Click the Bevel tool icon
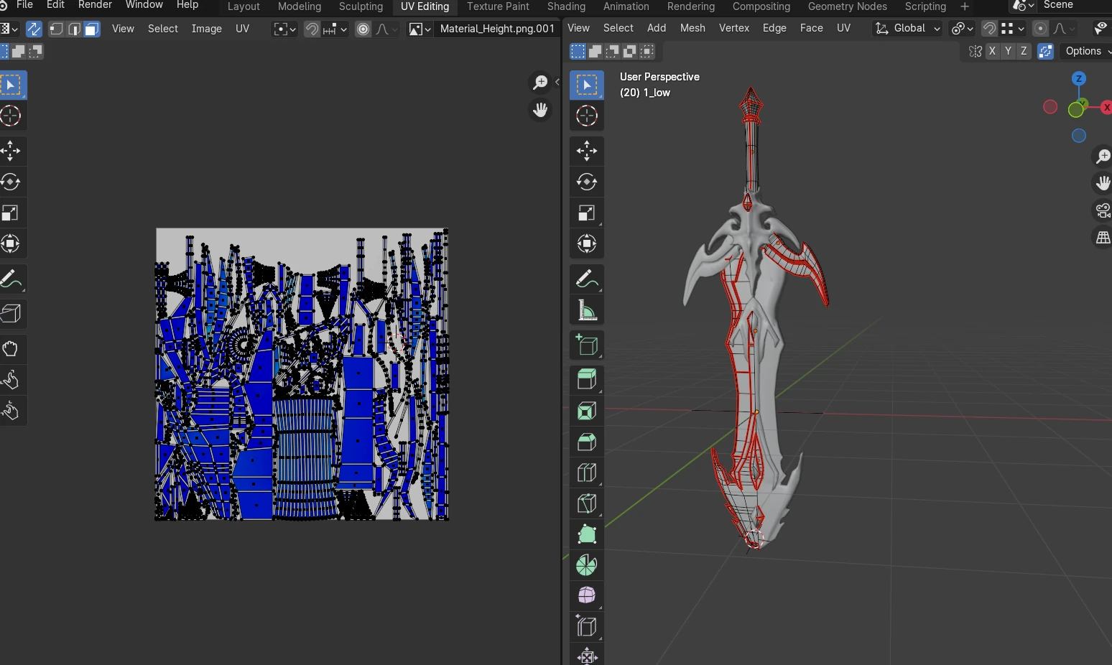 (x=587, y=442)
